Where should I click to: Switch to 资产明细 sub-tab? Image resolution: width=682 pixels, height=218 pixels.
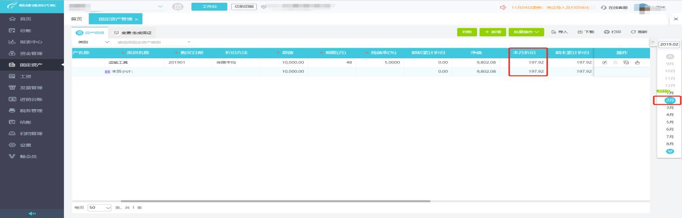[x=90, y=33]
